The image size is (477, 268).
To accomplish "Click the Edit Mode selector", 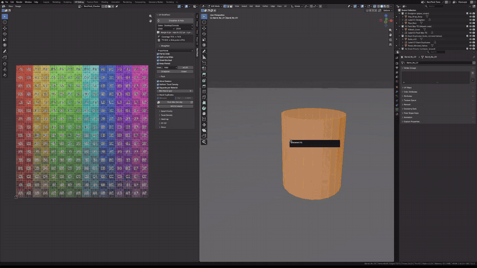I will [215, 6].
